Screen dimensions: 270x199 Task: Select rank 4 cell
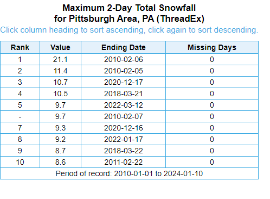tap(20, 94)
